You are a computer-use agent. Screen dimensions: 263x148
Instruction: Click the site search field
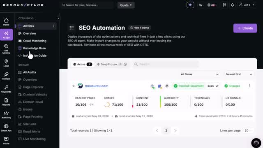pos(166,64)
